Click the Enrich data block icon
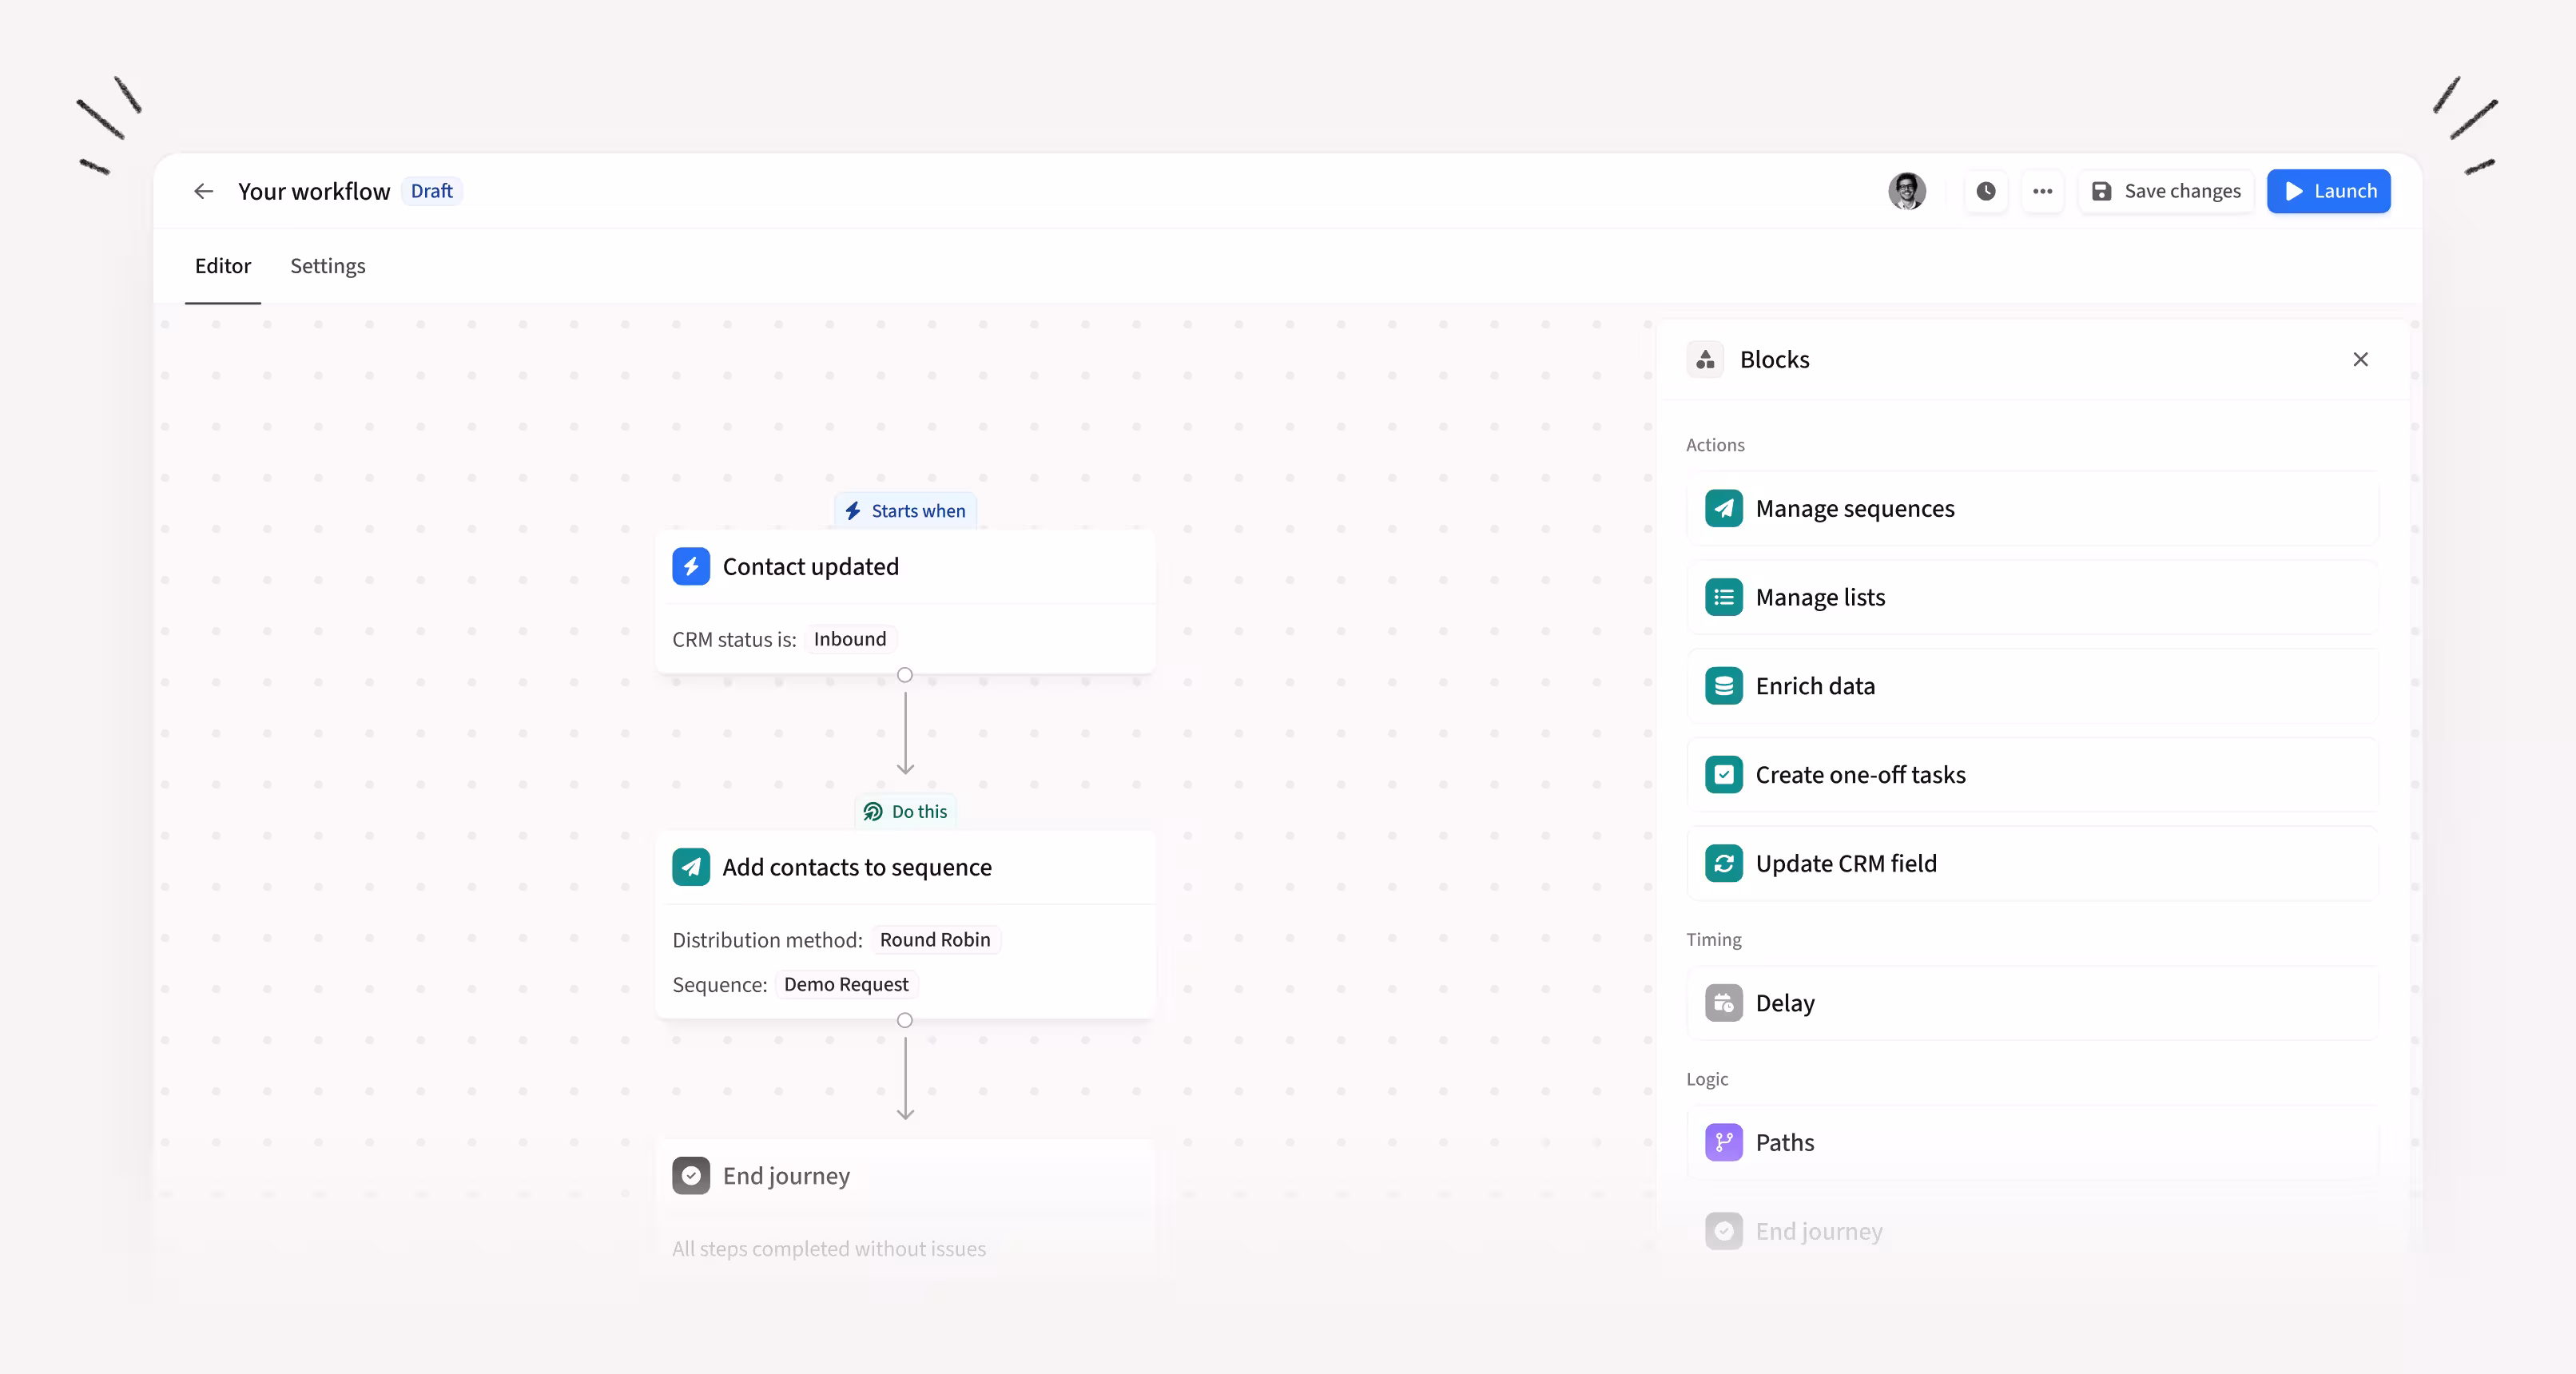This screenshot has height=1374, width=2576. 1724,686
